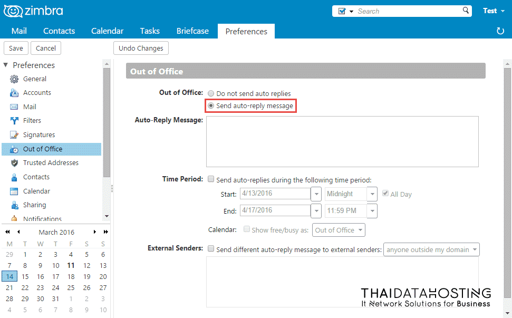Select Send auto-reply message option
Screen dimensions: 512x318
point(211,105)
